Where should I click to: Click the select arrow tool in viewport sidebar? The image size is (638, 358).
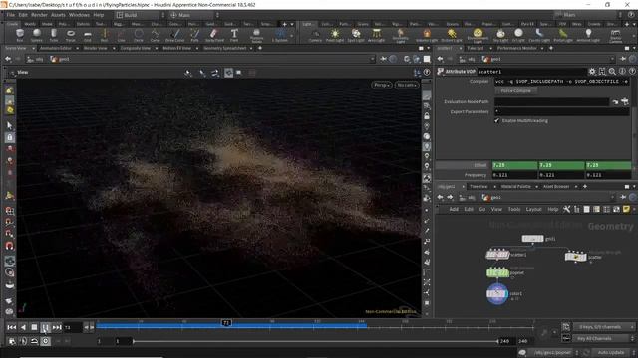(9, 126)
